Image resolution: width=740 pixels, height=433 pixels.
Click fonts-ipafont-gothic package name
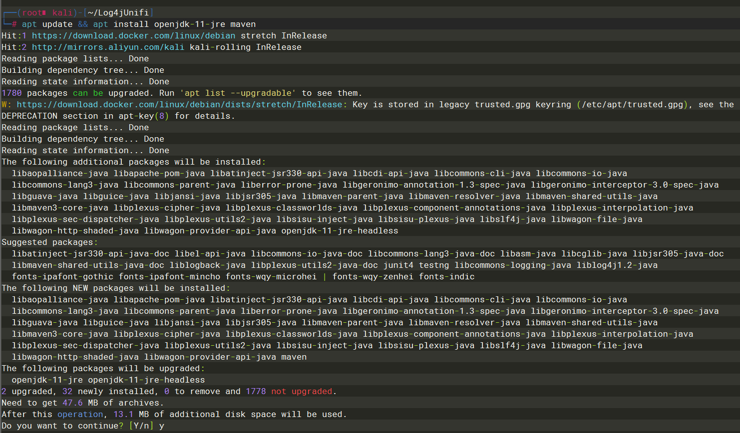click(x=62, y=276)
